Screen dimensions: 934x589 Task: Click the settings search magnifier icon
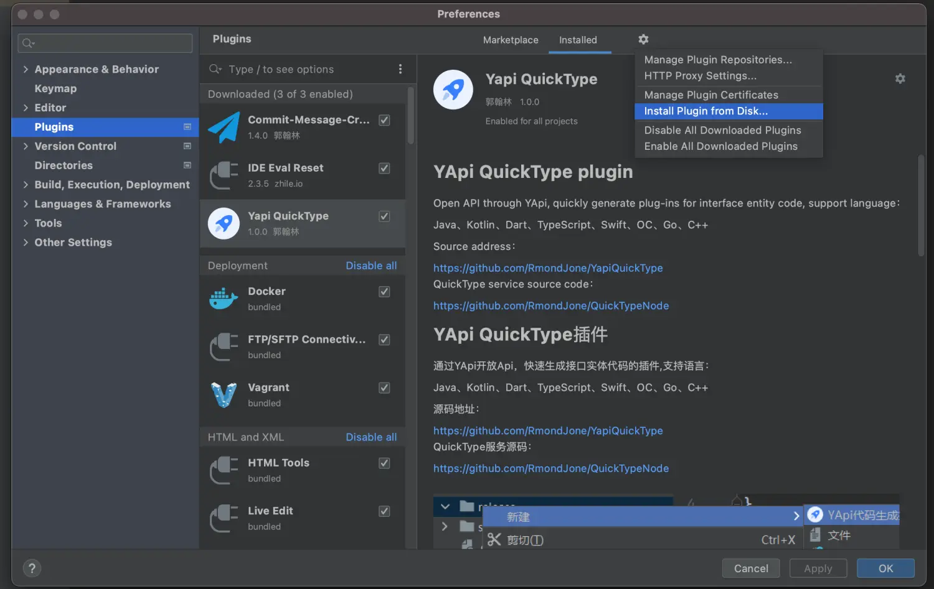[x=28, y=43]
